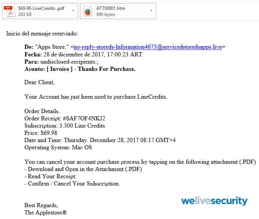
Task: Click the 'Dear Client' greeting text
Action: [40, 82]
